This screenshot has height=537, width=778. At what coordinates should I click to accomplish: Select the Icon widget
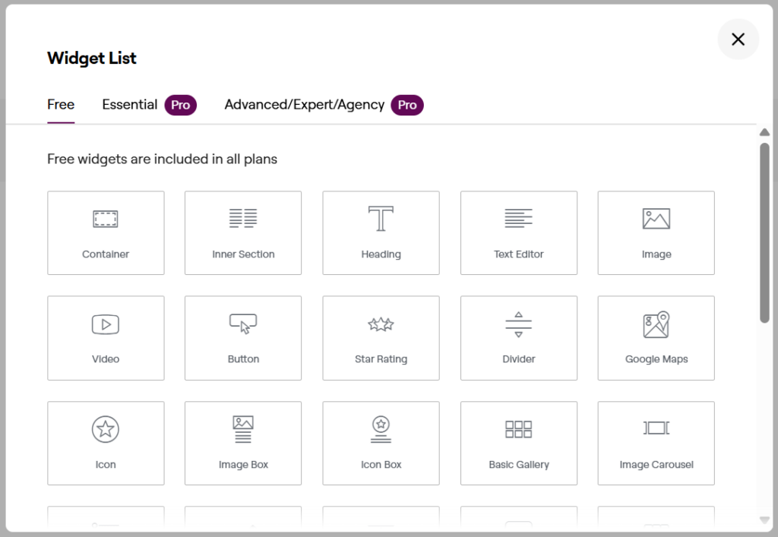point(106,443)
